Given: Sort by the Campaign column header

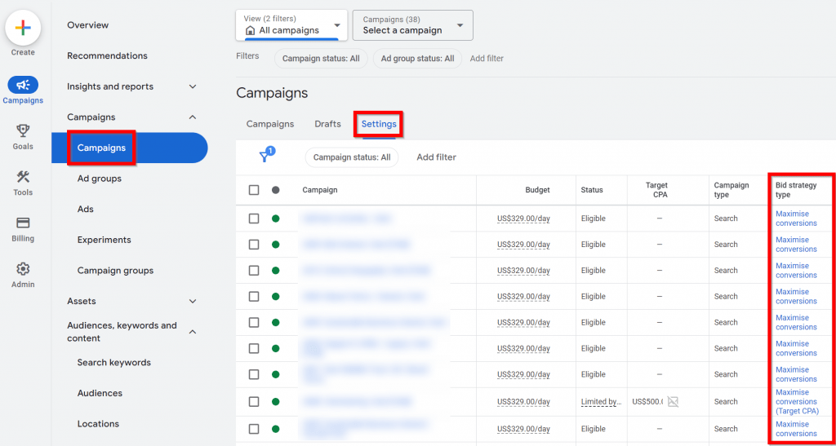Looking at the screenshot, I should click(320, 190).
